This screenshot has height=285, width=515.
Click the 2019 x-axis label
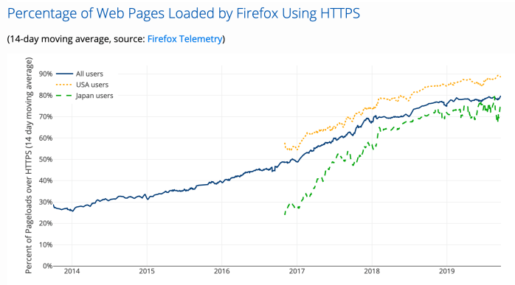coord(446,271)
